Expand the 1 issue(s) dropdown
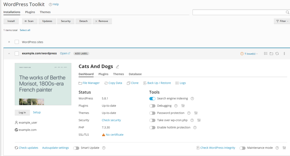The height and width of the screenshot is (156, 290). click(249, 54)
